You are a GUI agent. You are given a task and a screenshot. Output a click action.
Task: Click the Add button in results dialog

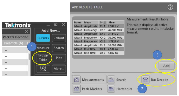tap(166, 66)
